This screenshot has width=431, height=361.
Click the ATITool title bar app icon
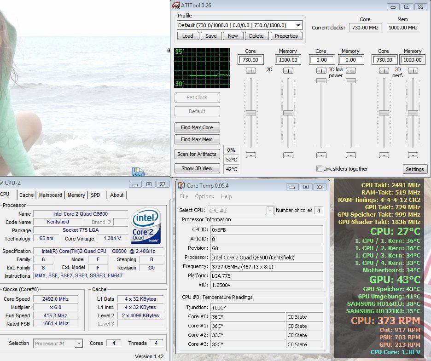pos(176,5)
